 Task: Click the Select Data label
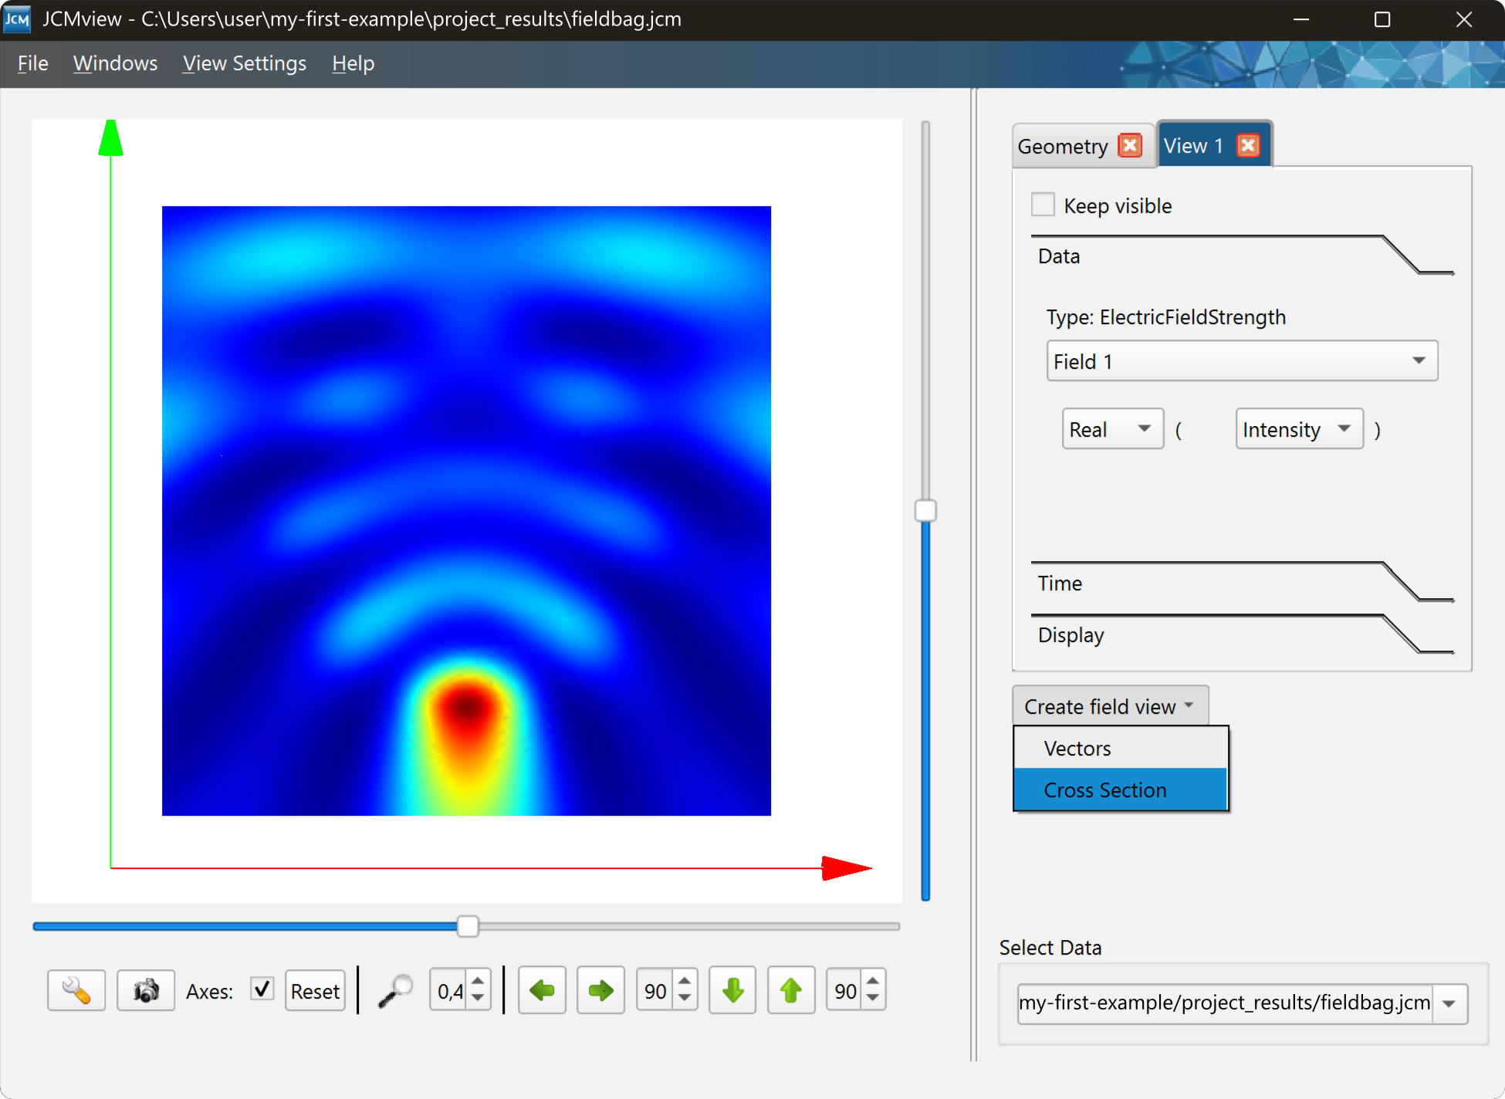tap(1050, 948)
